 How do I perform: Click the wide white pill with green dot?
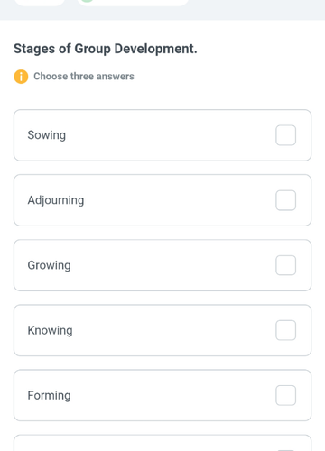pyautogui.click(x=133, y=3)
